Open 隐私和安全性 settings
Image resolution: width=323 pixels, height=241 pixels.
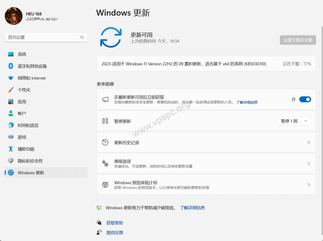46,161
